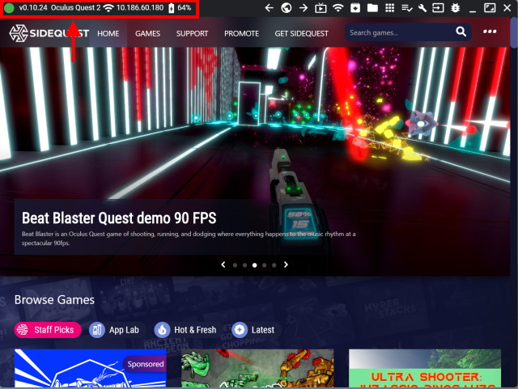The height and width of the screenshot is (389, 518).
Task: Click the v0.10.24 version text
Action: tap(33, 7)
